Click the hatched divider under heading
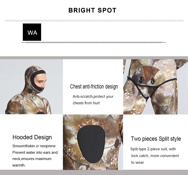The width and height of the screenshot is (188, 175). point(94,21)
